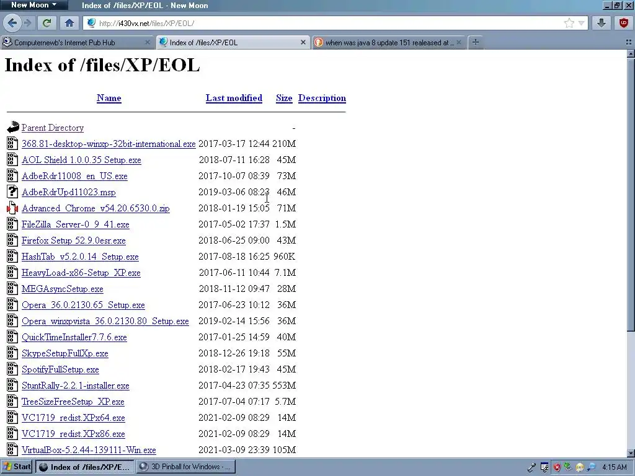
Task: Sort listing by the Description header
Action: pos(322,98)
